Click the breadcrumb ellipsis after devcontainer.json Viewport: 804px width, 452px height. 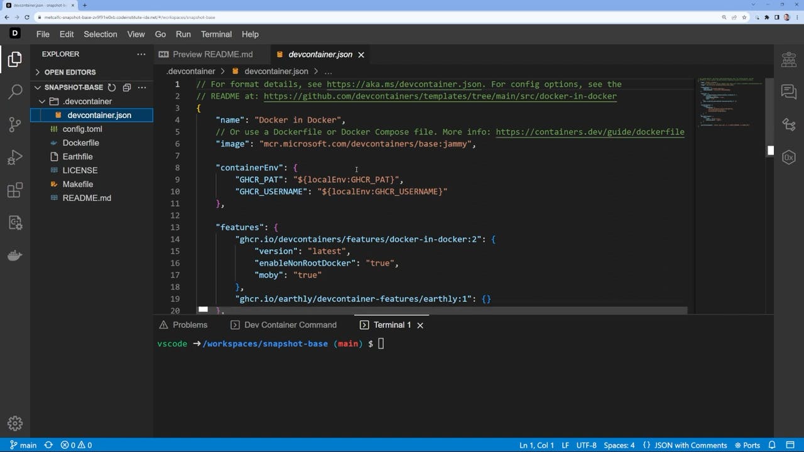[328, 72]
